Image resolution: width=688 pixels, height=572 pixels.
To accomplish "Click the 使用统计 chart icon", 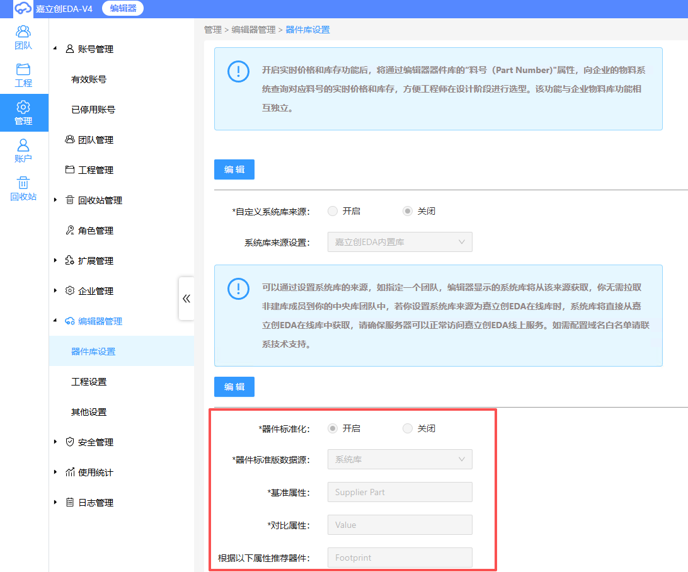I will (70, 472).
